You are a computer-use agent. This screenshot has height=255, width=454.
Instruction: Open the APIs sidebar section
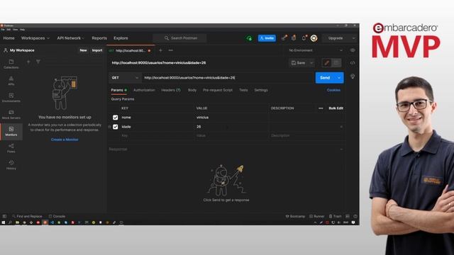tap(11, 81)
